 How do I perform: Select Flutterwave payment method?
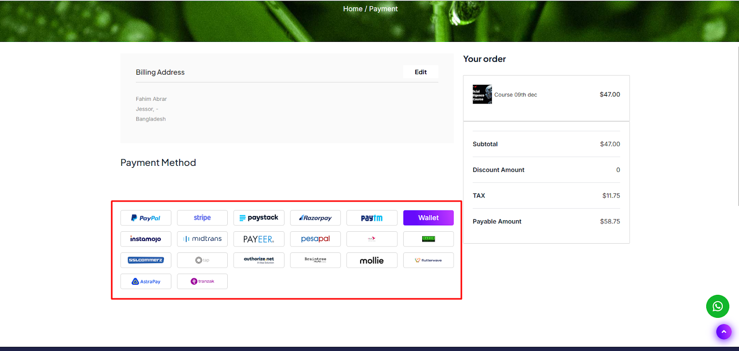coord(429,260)
